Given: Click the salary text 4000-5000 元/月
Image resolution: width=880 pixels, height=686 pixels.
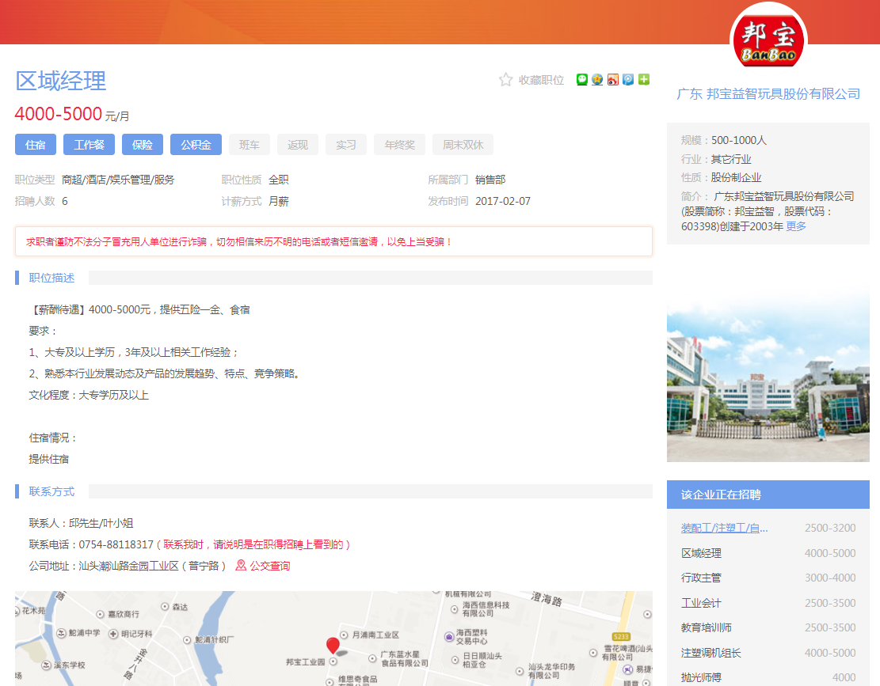Looking at the screenshot, I should (x=72, y=114).
